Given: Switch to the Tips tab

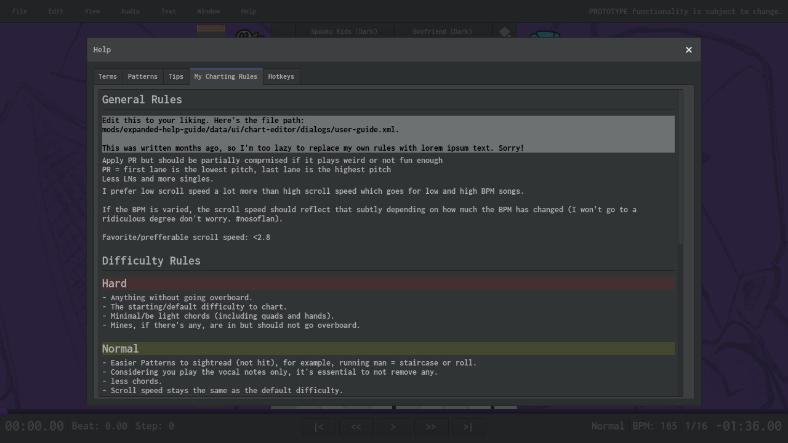Looking at the screenshot, I should click(175, 76).
